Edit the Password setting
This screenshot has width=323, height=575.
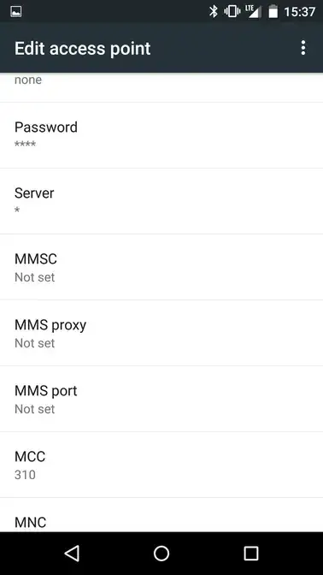coord(161,135)
